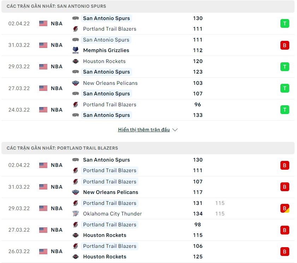Image resolution: width=297 pixels, height=263 pixels.
Task: Click Oklahoma City Thunder team logo
Action: tap(76, 214)
